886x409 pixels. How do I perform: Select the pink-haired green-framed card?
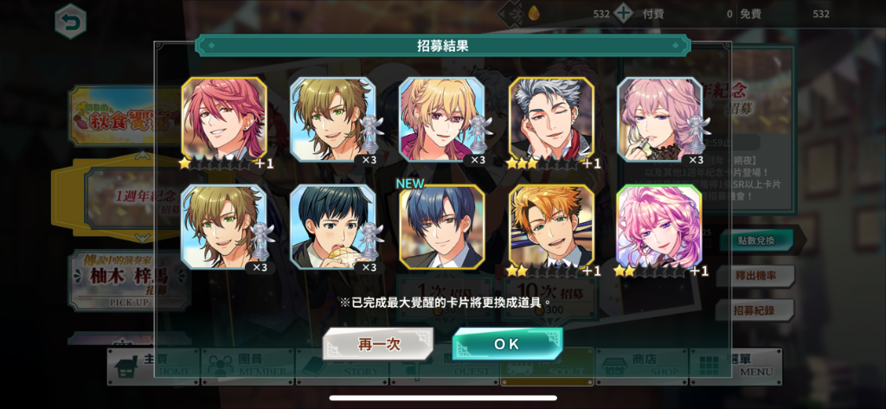(659, 227)
